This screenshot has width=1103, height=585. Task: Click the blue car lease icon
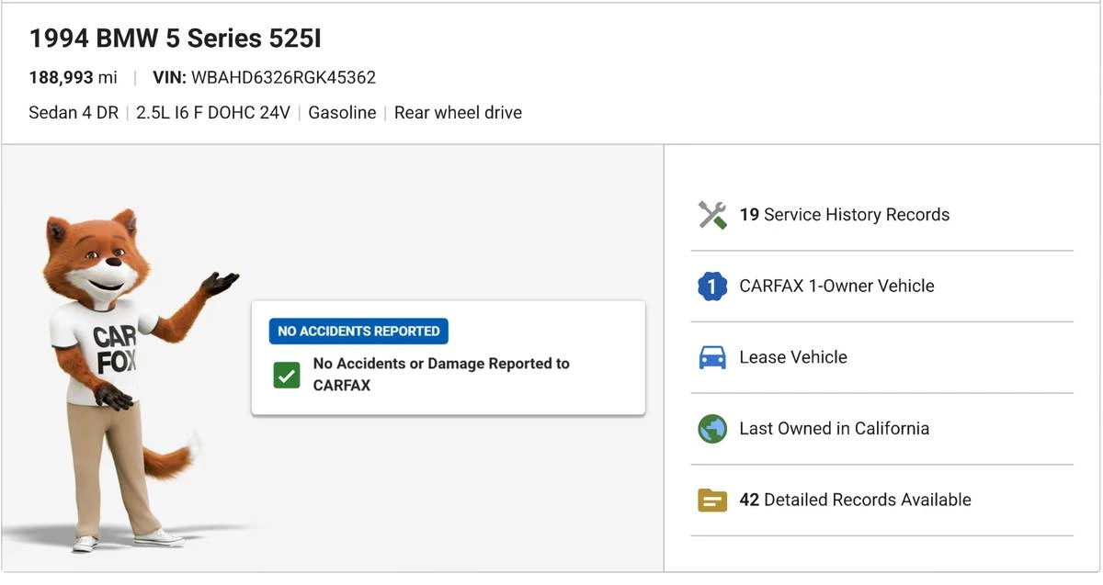point(712,357)
